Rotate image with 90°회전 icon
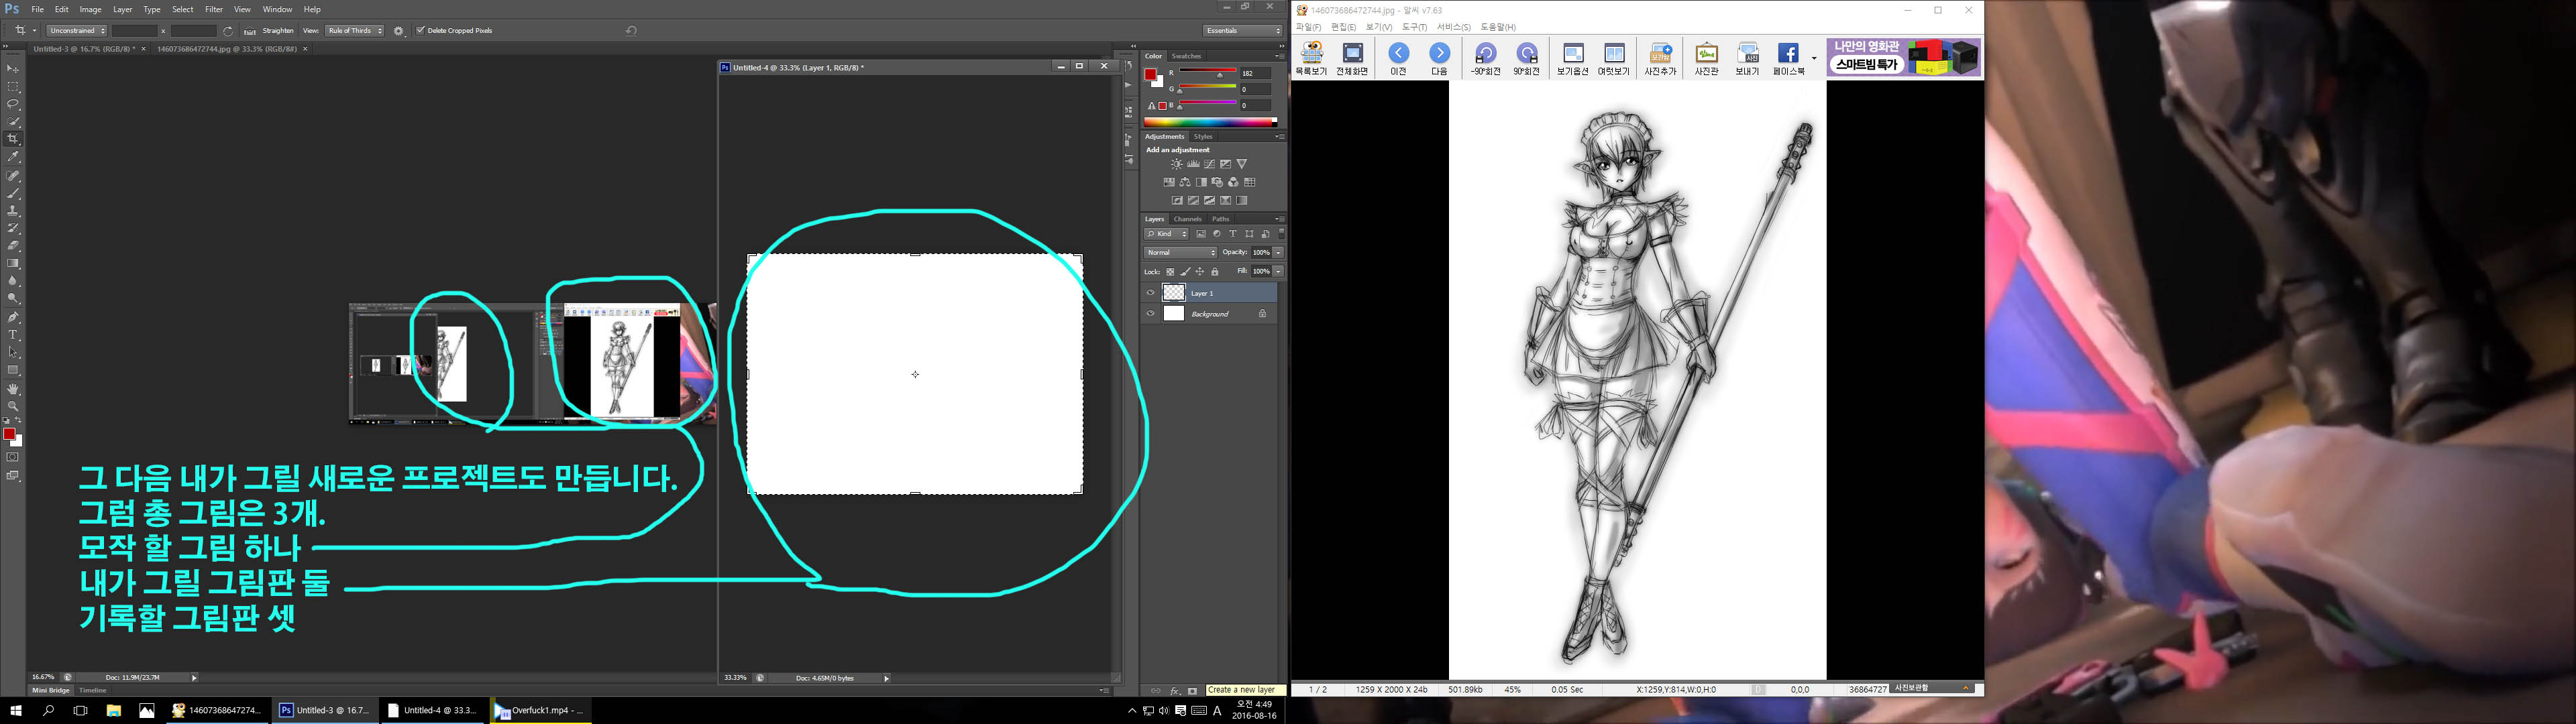This screenshot has height=724, width=2576. point(1526,59)
